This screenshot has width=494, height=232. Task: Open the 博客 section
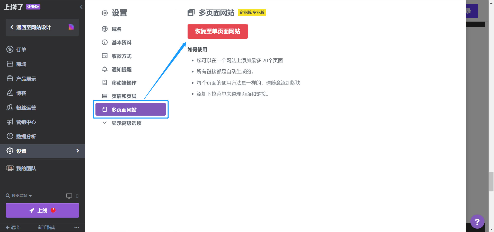[21, 93]
